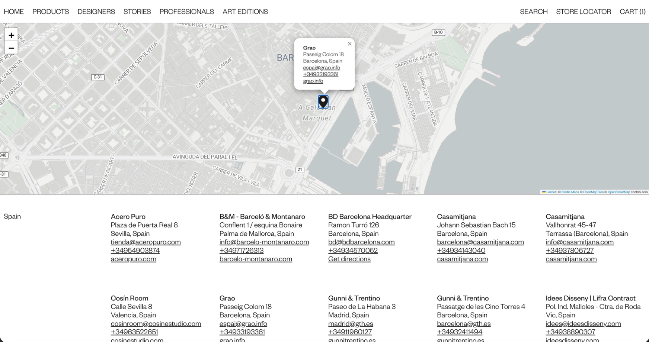This screenshot has height=342, width=649.
Task: Call Idees Disseny at +34938890307
Action: click(x=570, y=332)
